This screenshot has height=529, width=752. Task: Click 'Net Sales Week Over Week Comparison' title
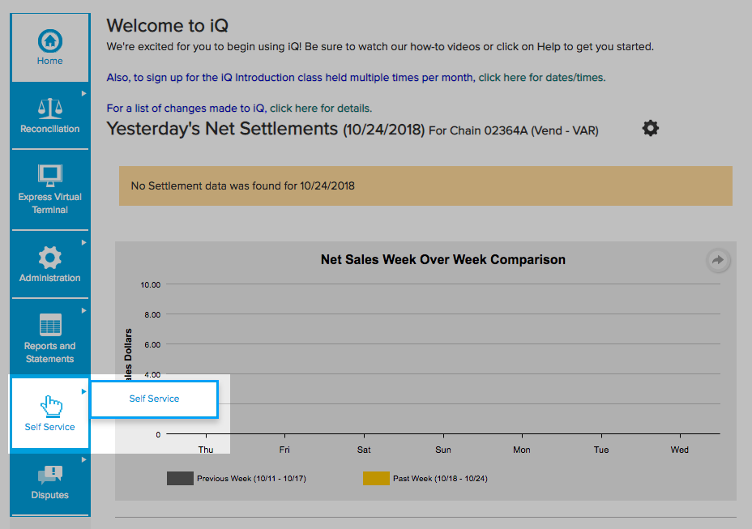443,260
